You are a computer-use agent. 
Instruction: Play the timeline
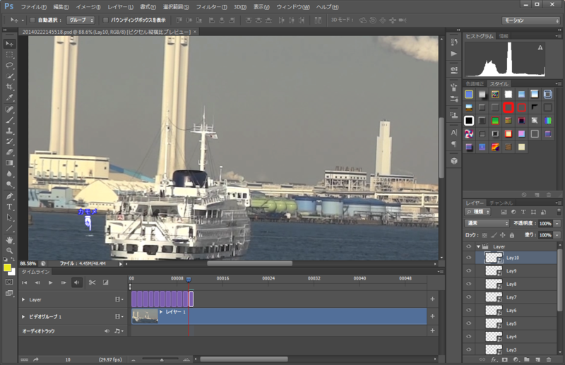coord(50,282)
